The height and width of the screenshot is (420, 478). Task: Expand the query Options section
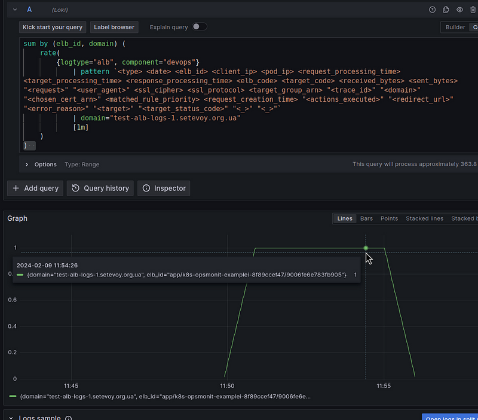pos(27,165)
